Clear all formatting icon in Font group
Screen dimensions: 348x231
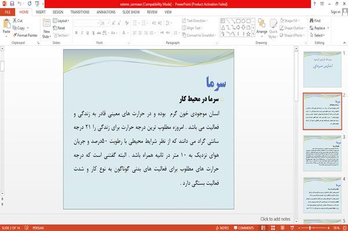(x=126, y=23)
